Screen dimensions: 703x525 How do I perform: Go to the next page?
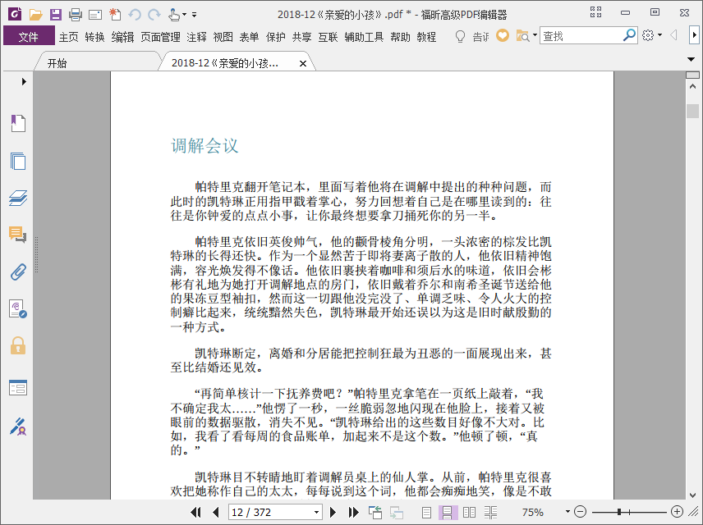333,512
